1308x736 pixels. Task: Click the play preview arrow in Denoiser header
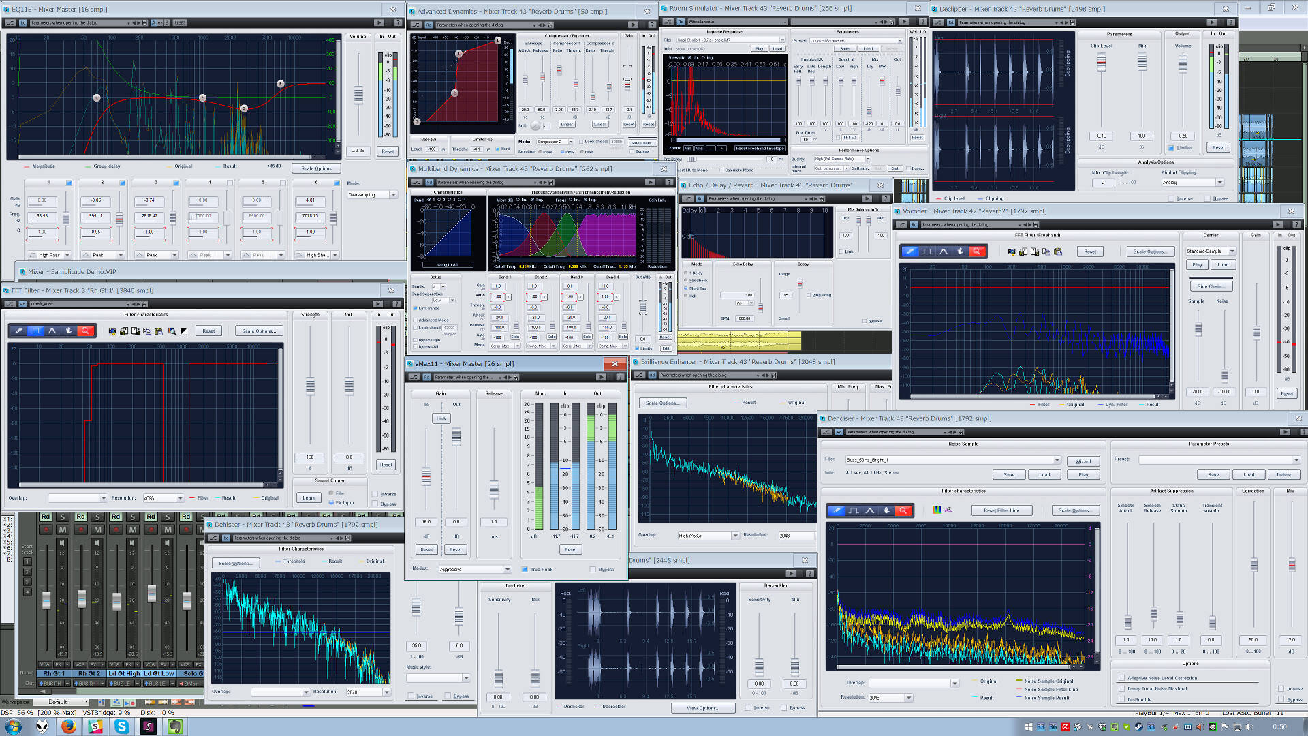click(1285, 432)
